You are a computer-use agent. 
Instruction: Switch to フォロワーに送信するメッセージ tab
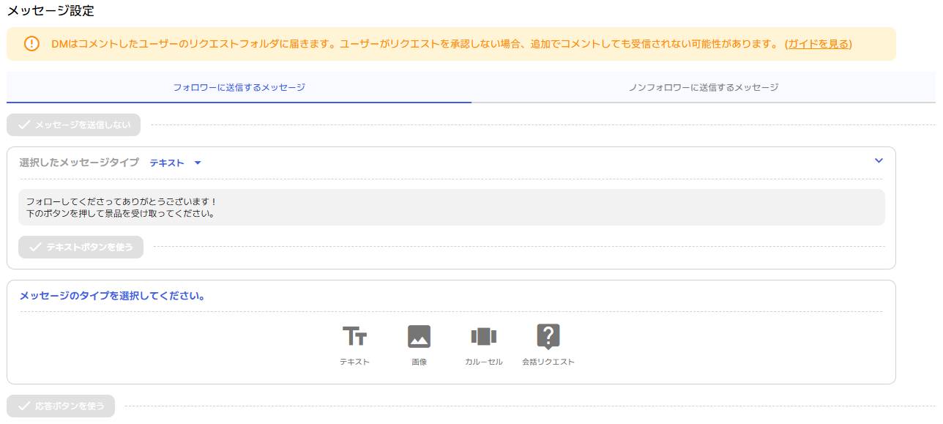click(x=239, y=87)
